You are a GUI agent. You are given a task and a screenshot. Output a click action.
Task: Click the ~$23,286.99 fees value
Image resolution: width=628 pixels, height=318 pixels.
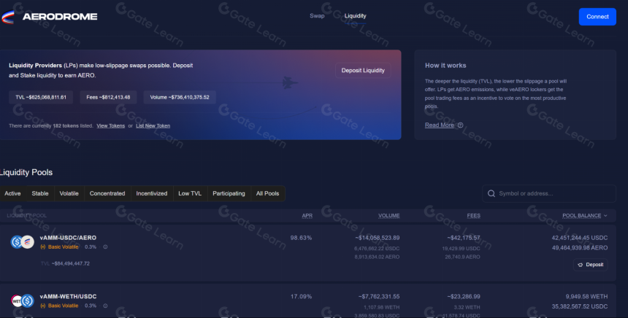tap(464, 296)
